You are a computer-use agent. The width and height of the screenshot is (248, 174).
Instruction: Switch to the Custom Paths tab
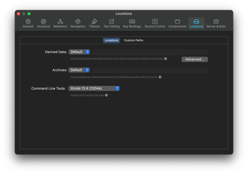click(x=133, y=40)
